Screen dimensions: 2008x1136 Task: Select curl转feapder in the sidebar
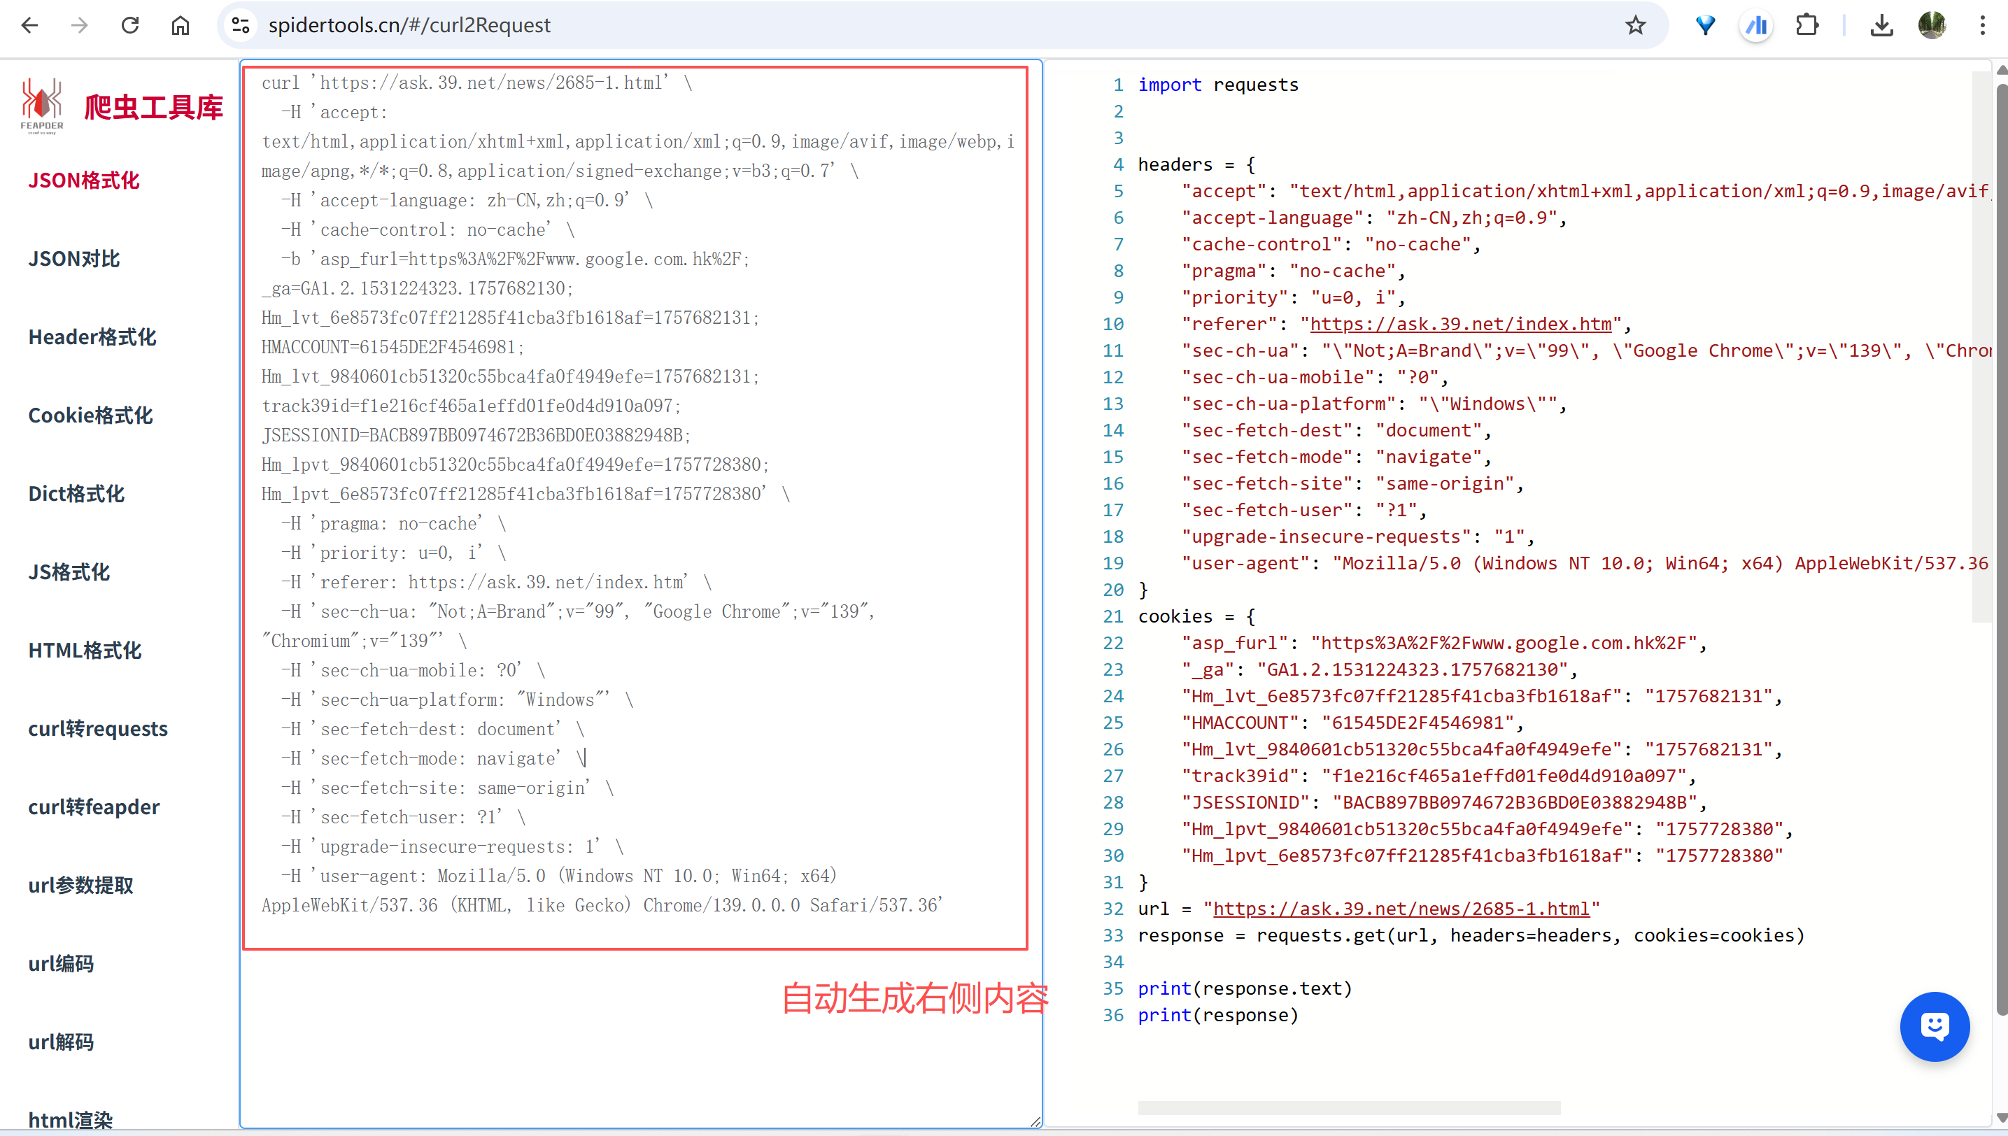[94, 807]
